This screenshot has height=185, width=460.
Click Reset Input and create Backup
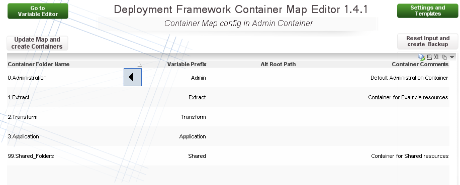point(428,41)
